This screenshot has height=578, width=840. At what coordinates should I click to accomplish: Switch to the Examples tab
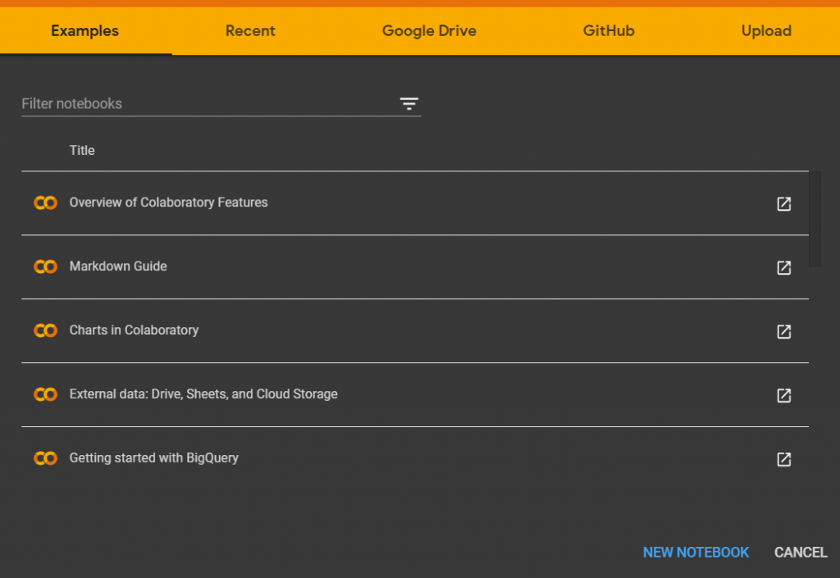pos(84,30)
